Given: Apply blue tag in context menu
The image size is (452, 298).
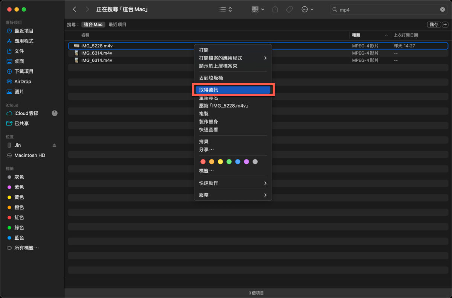Looking at the screenshot, I should (238, 162).
